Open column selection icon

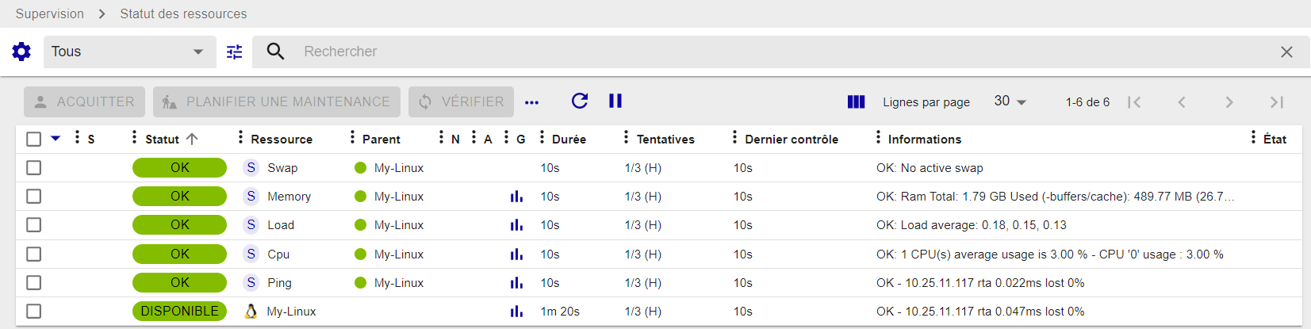tap(856, 101)
